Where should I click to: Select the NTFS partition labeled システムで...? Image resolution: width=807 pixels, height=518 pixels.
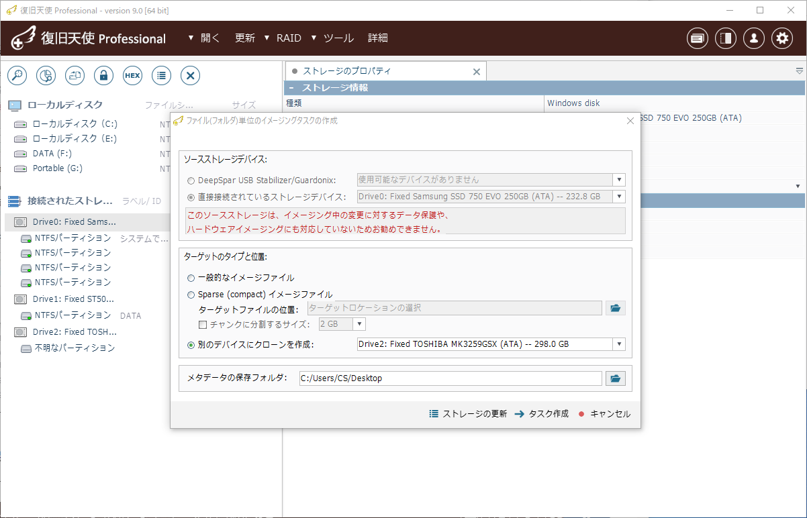tap(73, 238)
